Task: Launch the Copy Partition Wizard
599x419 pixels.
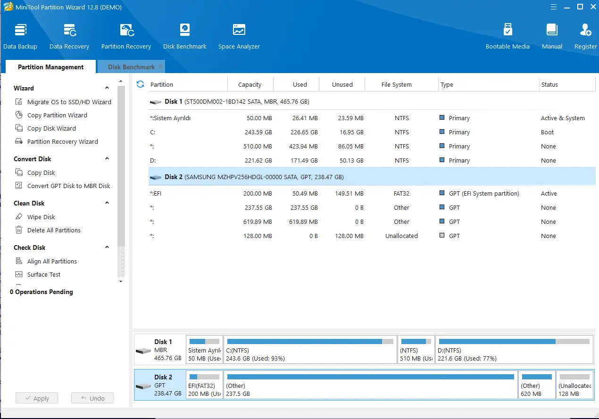Action: 51,115
